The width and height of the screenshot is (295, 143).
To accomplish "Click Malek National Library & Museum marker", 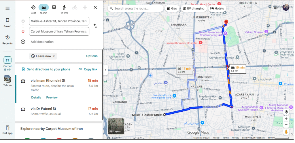I will point(291,107).
